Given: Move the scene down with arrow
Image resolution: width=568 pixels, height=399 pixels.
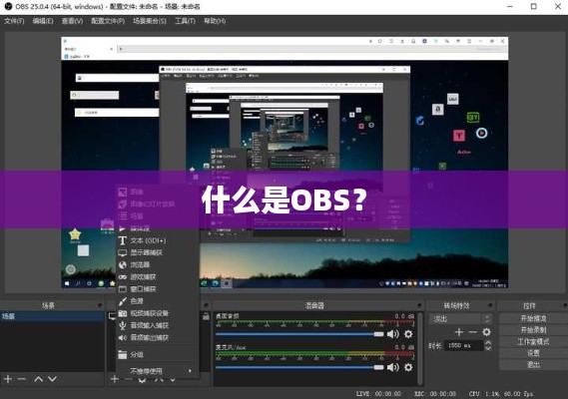Looking at the screenshot, I should coord(52,379).
